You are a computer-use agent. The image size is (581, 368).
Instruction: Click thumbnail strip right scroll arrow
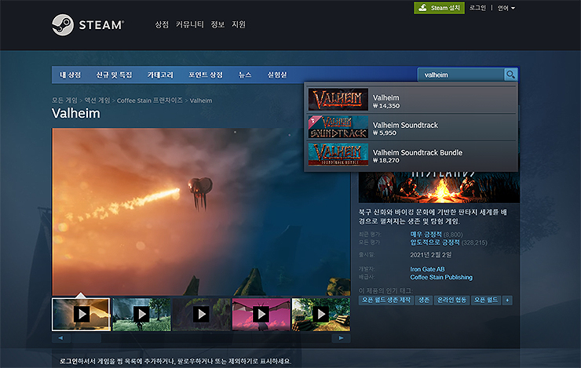[x=342, y=338]
